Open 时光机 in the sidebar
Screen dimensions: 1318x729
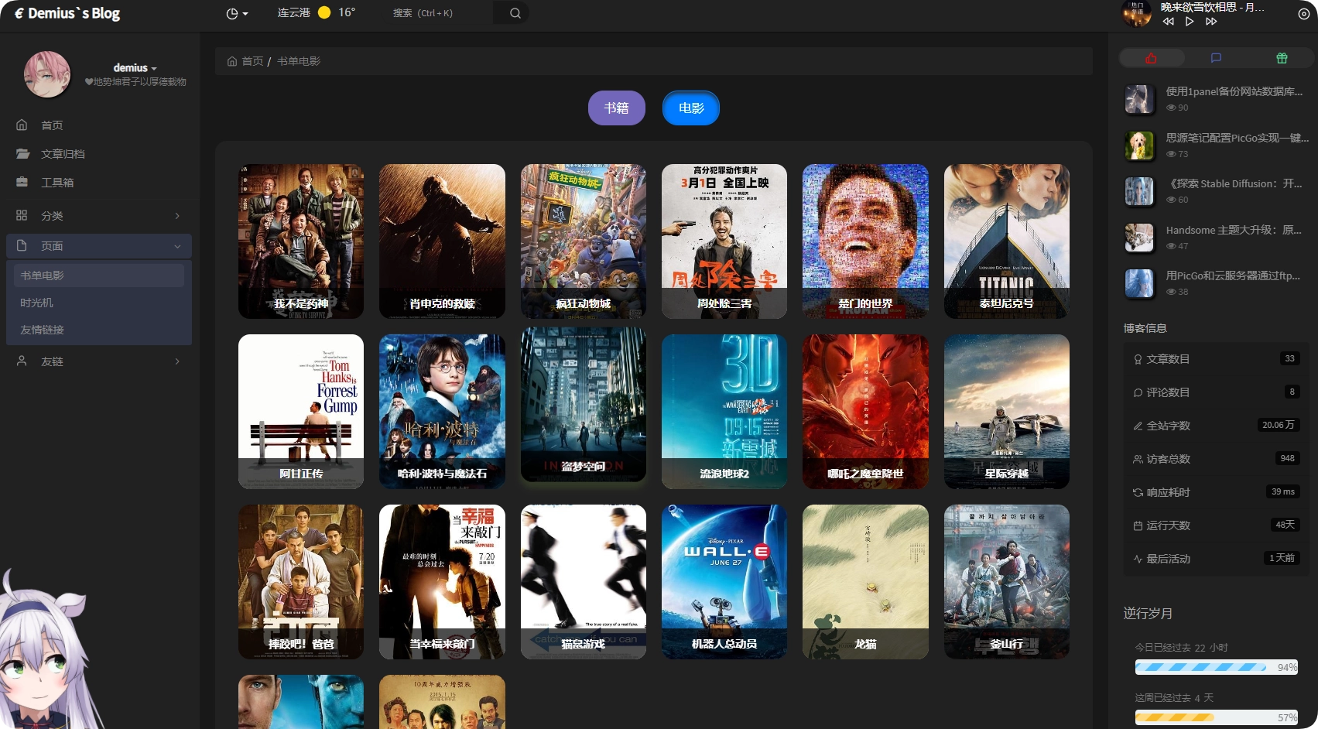[x=37, y=303]
